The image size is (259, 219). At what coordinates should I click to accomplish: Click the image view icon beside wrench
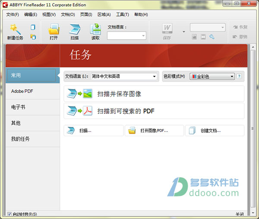(194, 37)
